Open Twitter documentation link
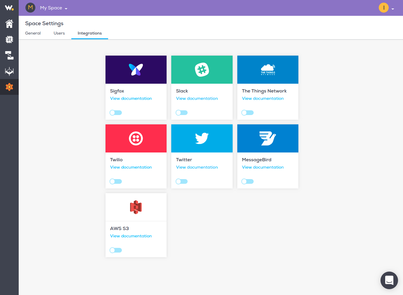The width and height of the screenshot is (403, 295). click(x=197, y=167)
